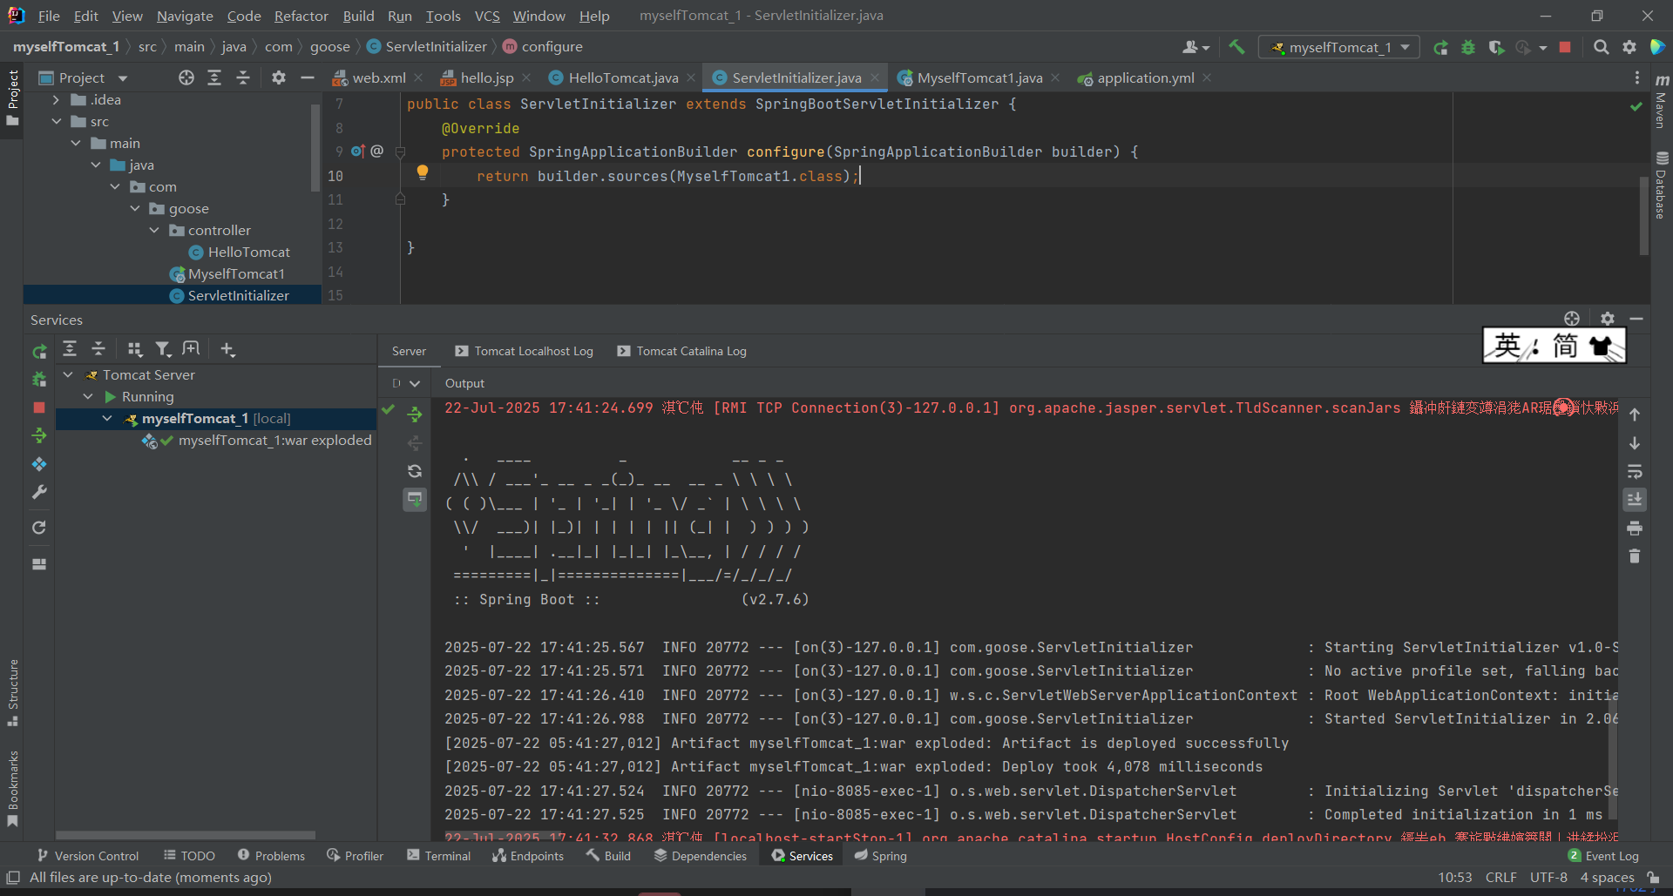Click the Services tree horizontal scrollbar
The height and width of the screenshot is (896, 1673).
pos(185,835)
